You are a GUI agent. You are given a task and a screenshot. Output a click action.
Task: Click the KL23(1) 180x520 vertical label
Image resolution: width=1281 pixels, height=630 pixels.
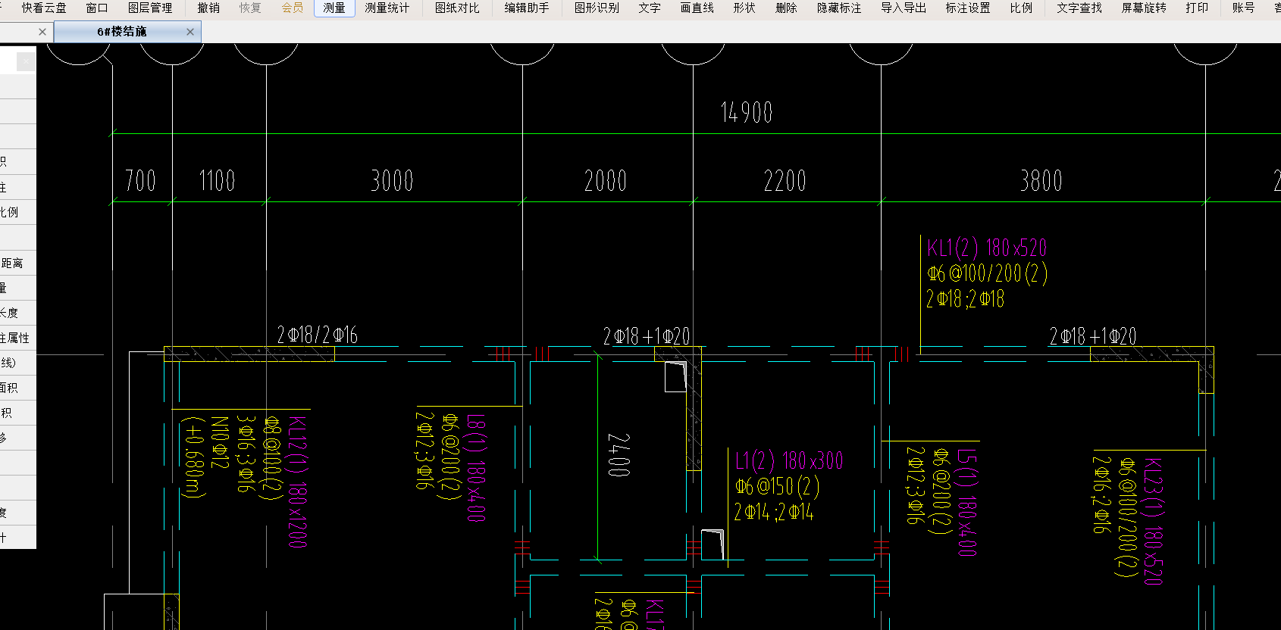point(1153,520)
